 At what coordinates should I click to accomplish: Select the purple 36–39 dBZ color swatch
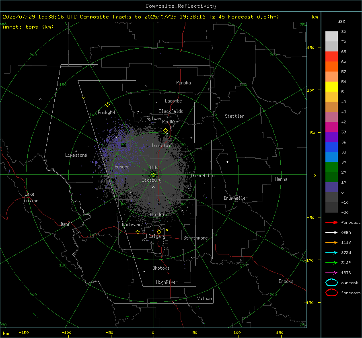tap(331, 137)
